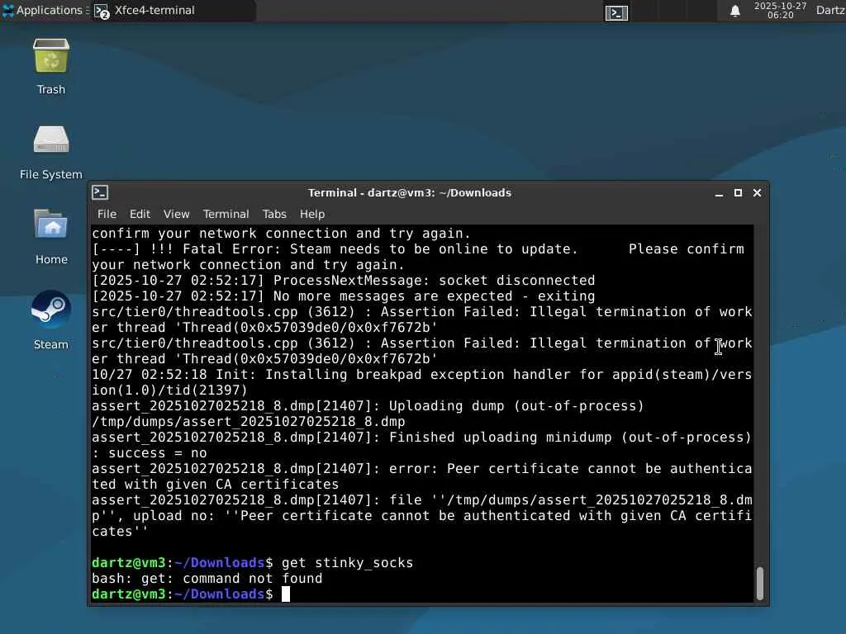
Task: Open the Terminal menu in the menu bar
Action: click(x=226, y=214)
